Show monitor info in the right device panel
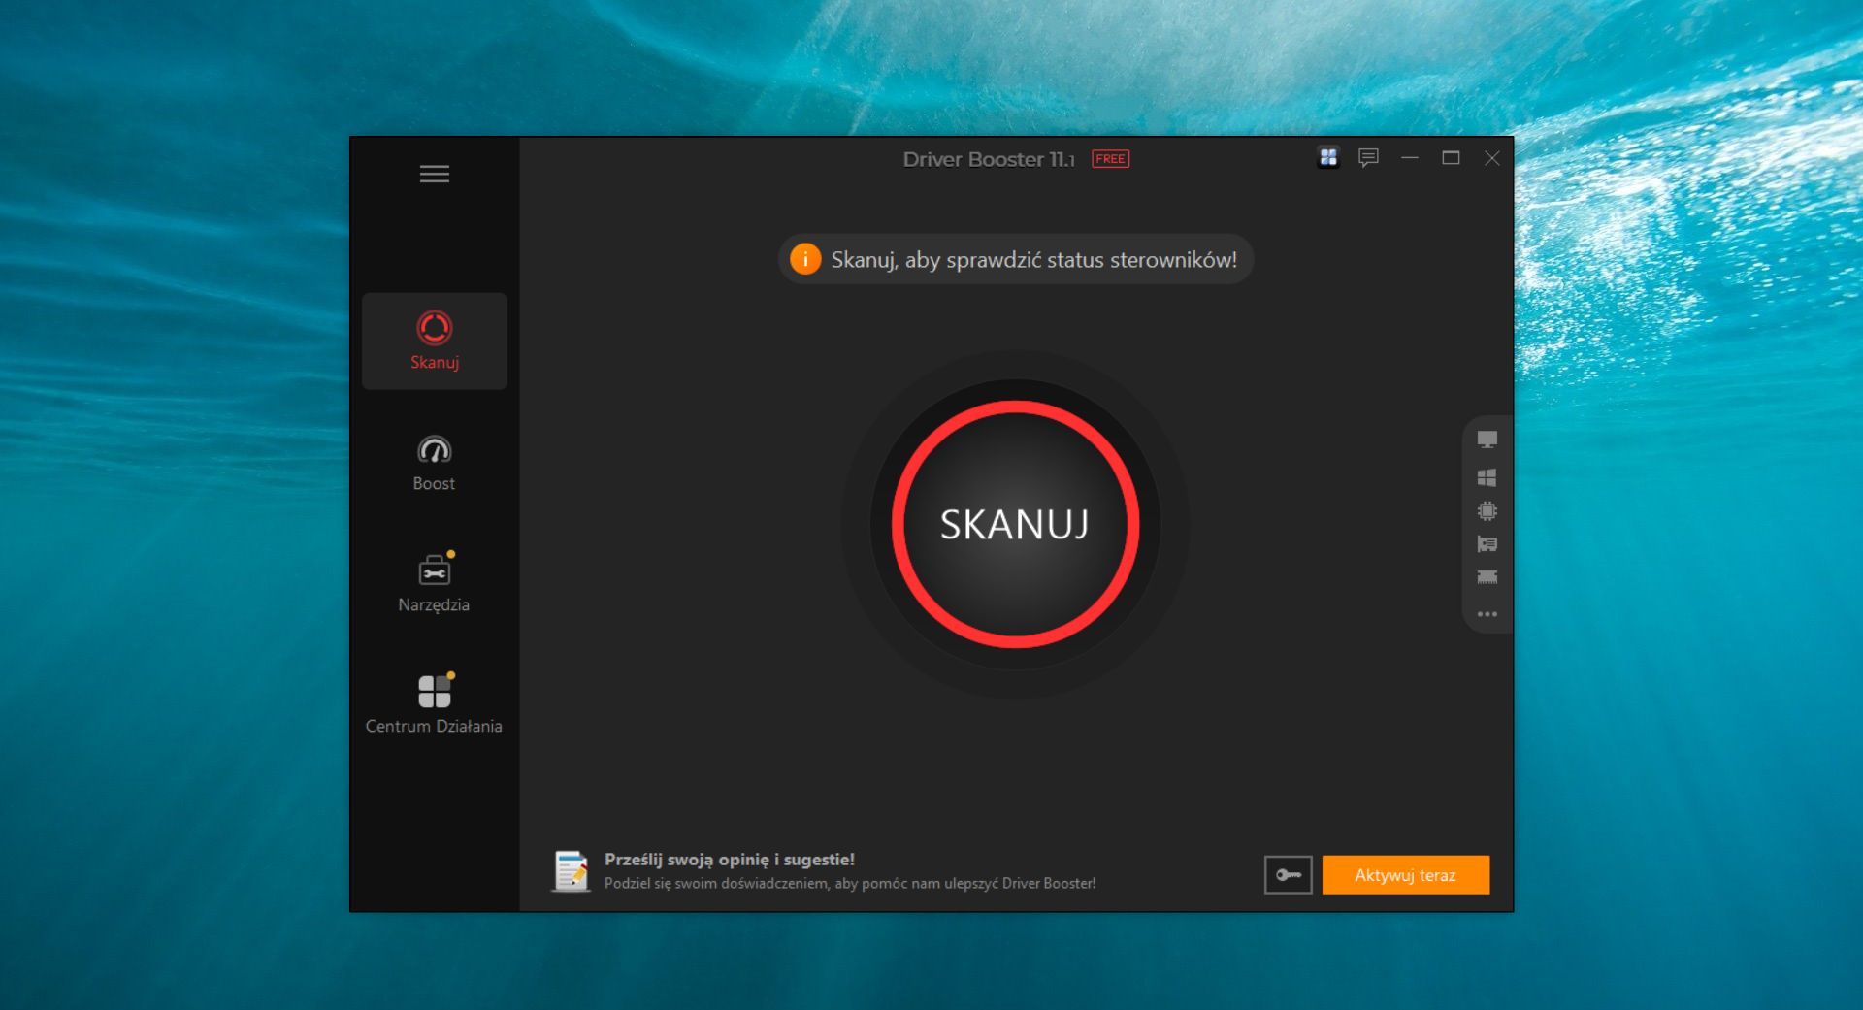This screenshot has width=1863, height=1010. (1487, 440)
